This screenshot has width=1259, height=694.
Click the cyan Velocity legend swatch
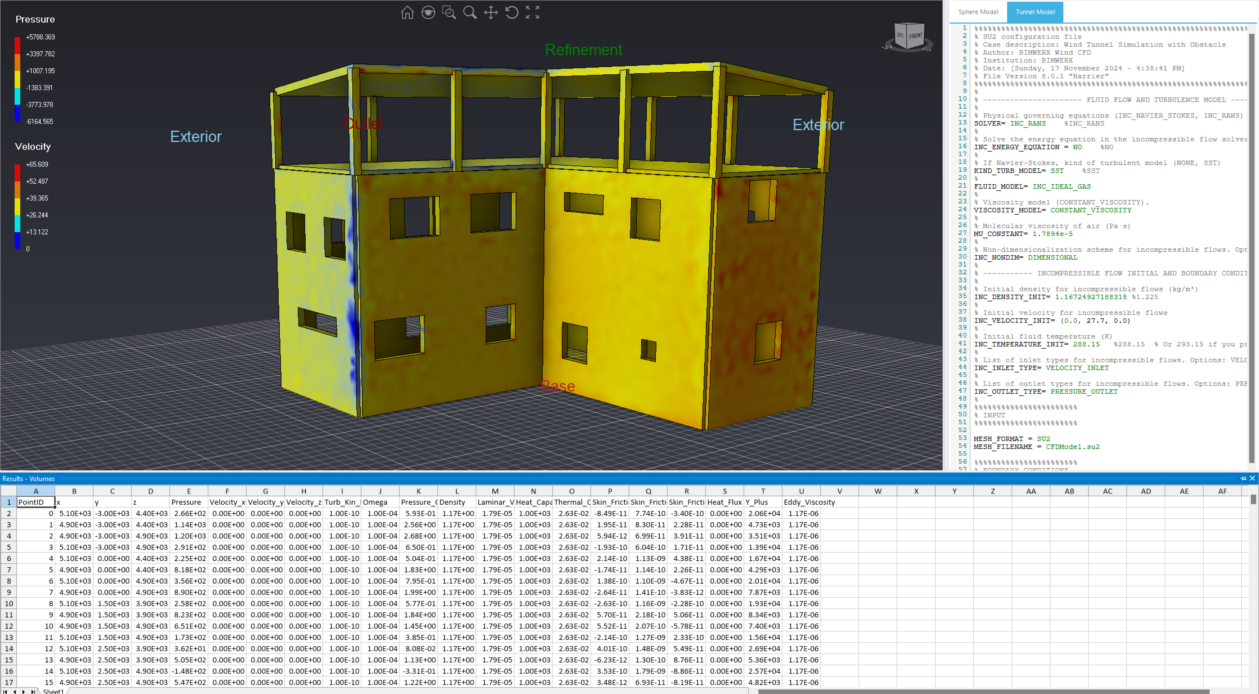point(18,224)
